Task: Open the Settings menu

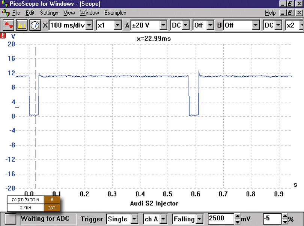Action: tap(49, 13)
